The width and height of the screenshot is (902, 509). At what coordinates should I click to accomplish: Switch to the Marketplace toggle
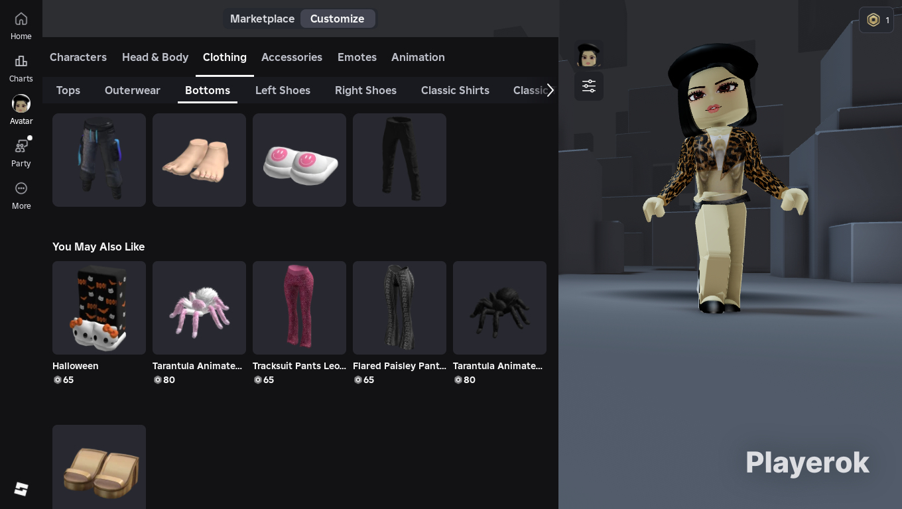262,19
